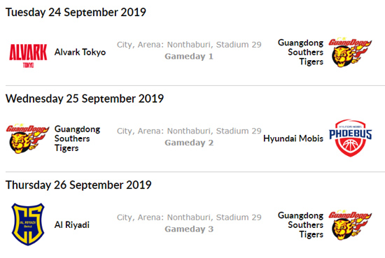This screenshot has height=258, width=385.
Task: Click the Alvark Tokyo team logo
Action: (28, 56)
